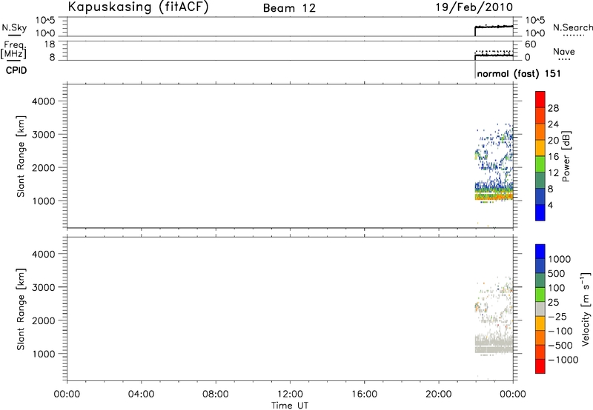593x410 pixels.
Task: Click the "4" label on Power colorbar
Action: (550, 205)
